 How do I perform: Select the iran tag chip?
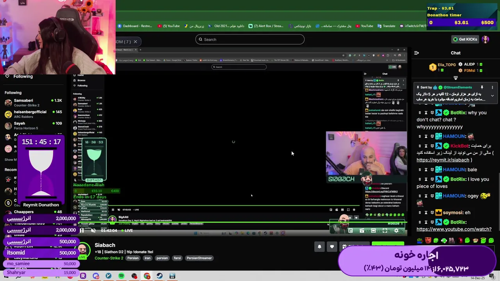pos(147,258)
